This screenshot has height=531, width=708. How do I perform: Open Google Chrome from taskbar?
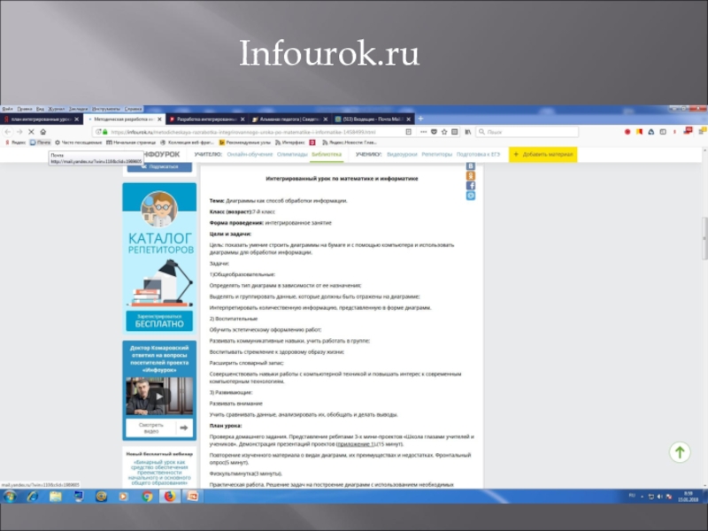147,496
